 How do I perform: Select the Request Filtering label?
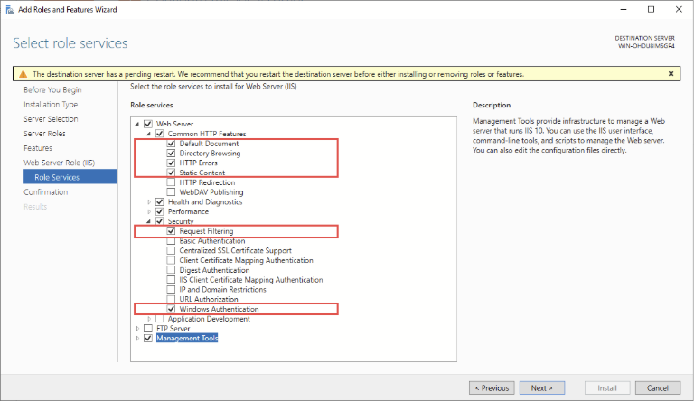coord(206,231)
